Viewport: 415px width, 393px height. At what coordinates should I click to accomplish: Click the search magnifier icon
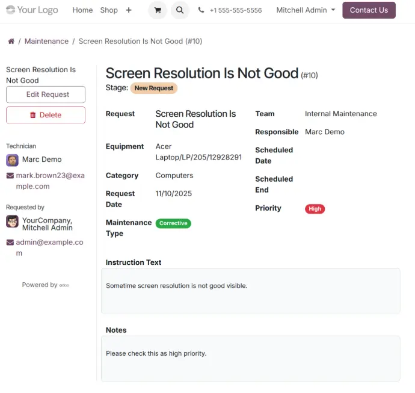[x=180, y=10]
